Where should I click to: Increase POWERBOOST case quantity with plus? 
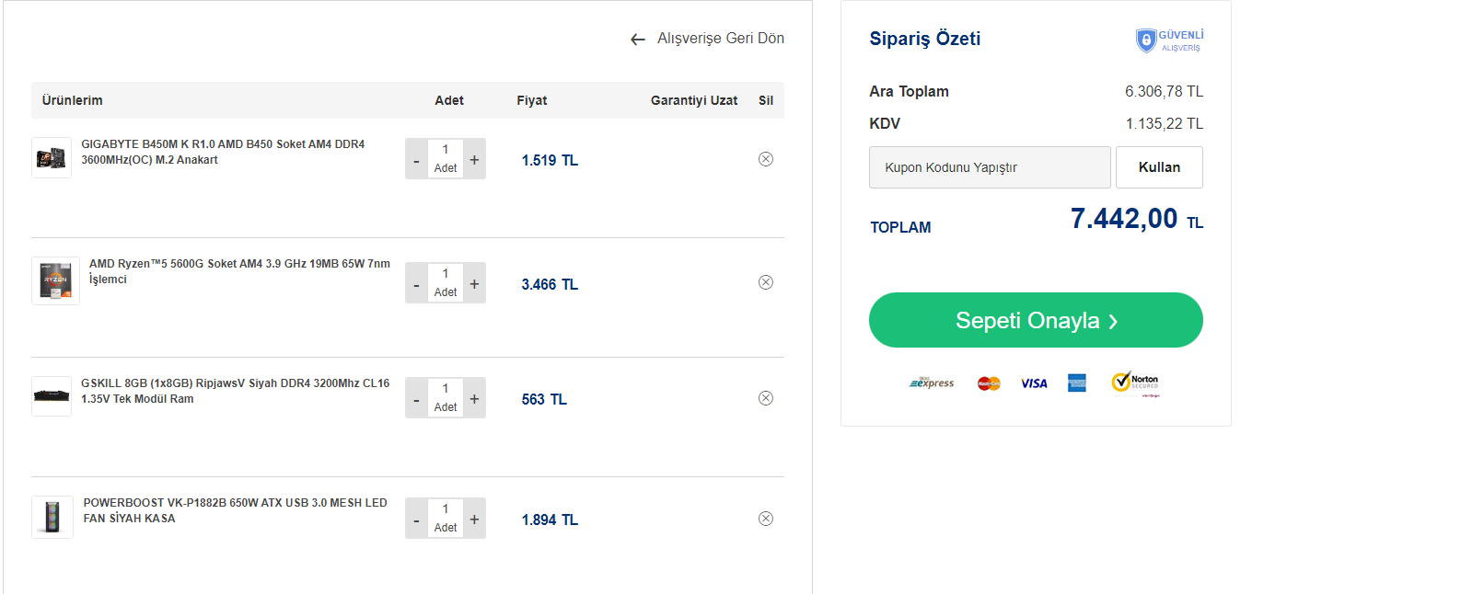[474, 520]
